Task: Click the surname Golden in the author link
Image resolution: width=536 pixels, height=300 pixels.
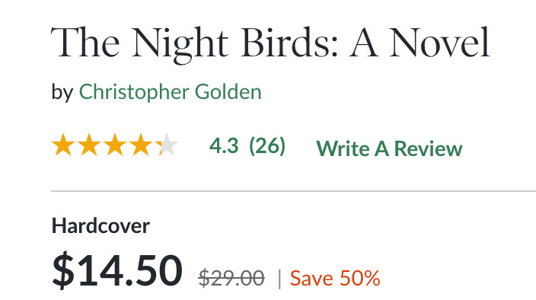Action: click(228, 92)
